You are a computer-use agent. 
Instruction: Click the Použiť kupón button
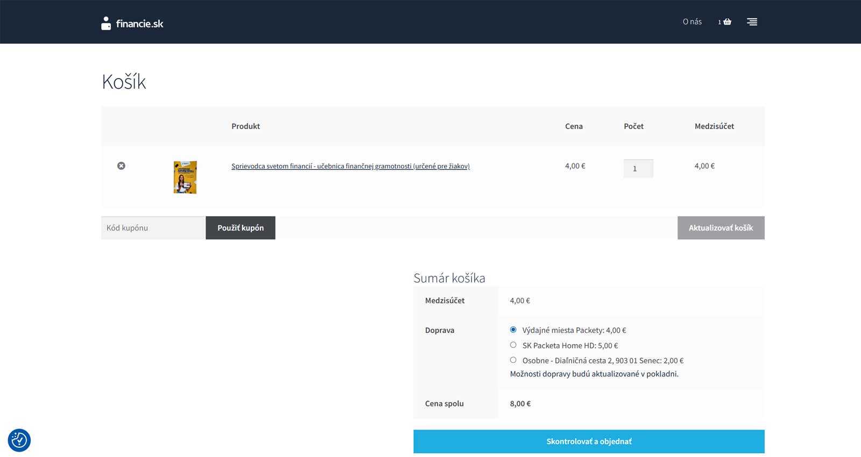241,227
